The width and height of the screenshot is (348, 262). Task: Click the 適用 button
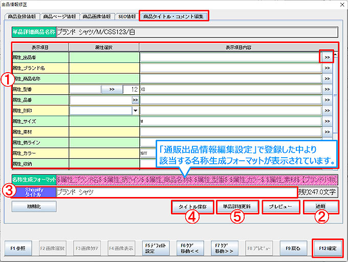321,207
